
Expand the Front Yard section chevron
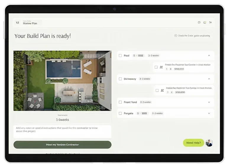tap(209, 102)
